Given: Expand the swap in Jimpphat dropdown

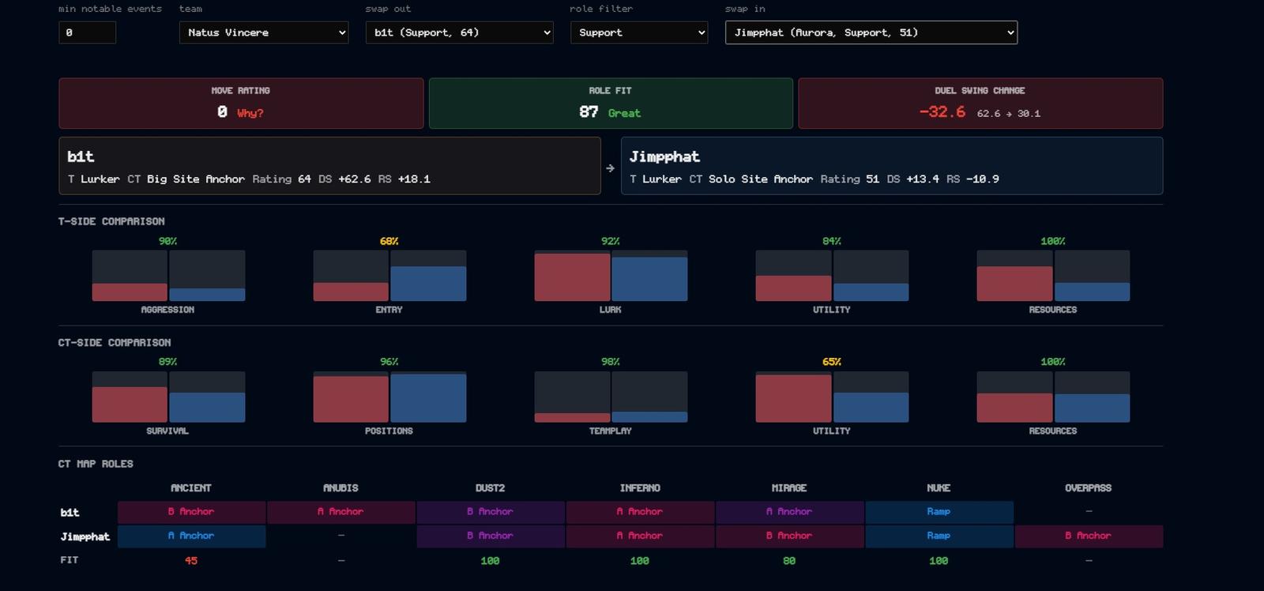Looking at the screenshot, I should (871, 32).
